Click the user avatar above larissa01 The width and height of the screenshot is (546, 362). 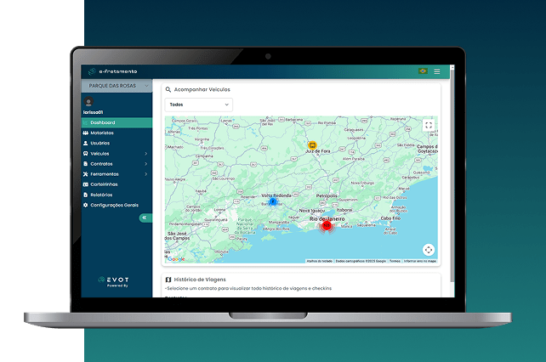(88, 102)
